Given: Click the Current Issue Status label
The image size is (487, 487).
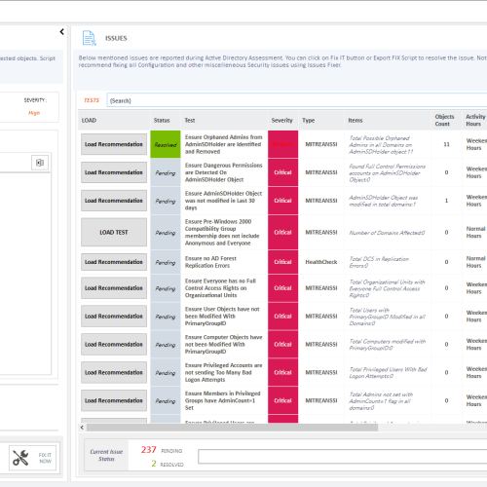Looking at the screenshot, I should point(106,455).
